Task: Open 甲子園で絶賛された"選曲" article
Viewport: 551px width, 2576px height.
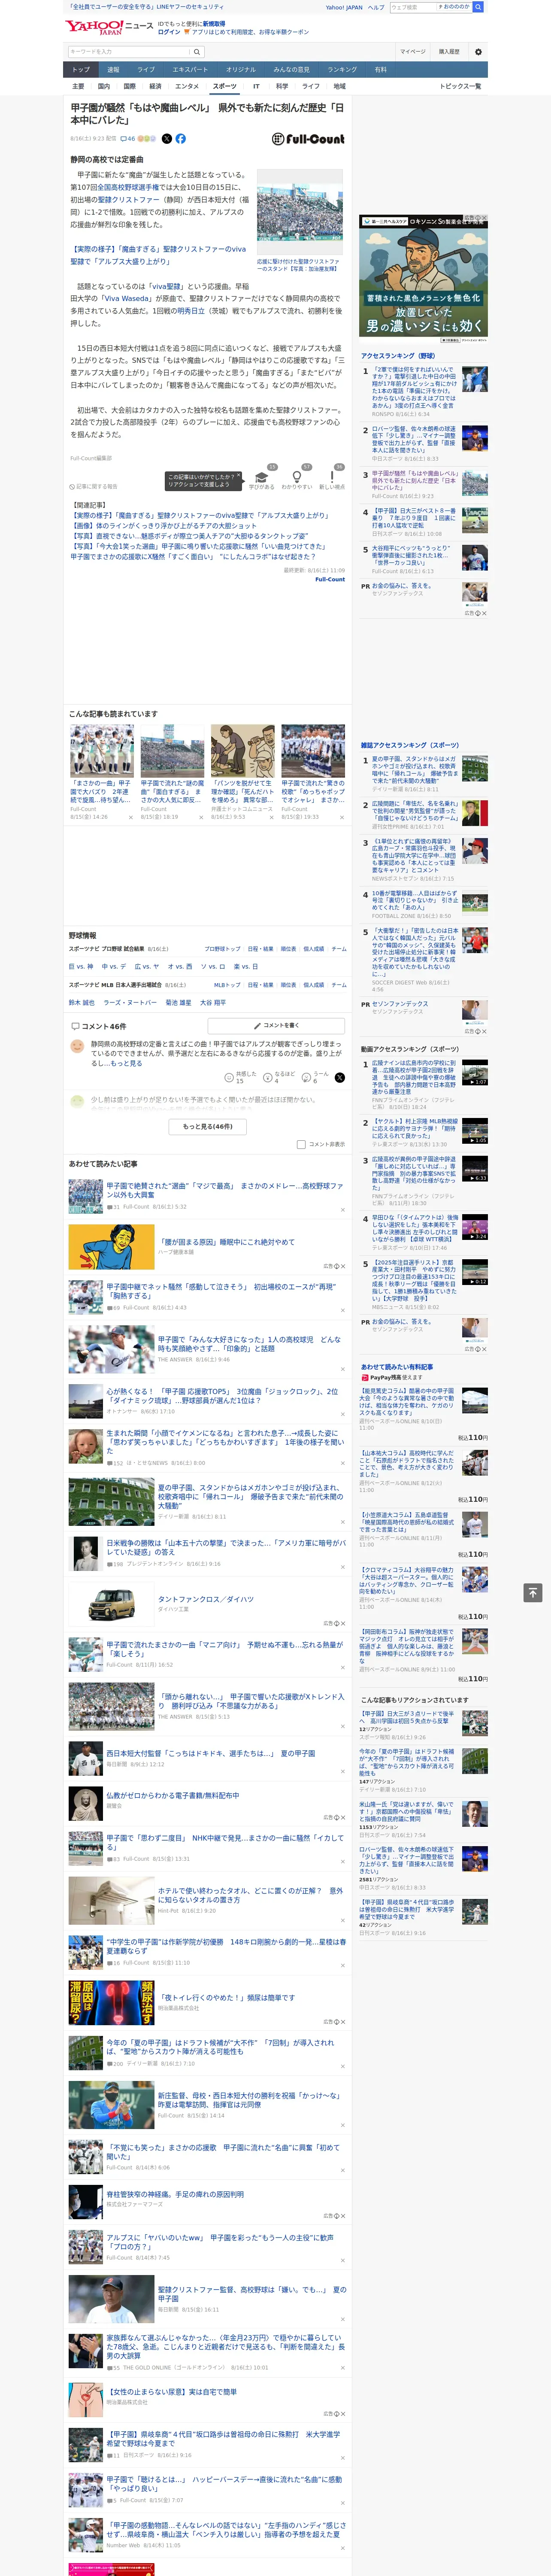Action: pos(225,1190)
